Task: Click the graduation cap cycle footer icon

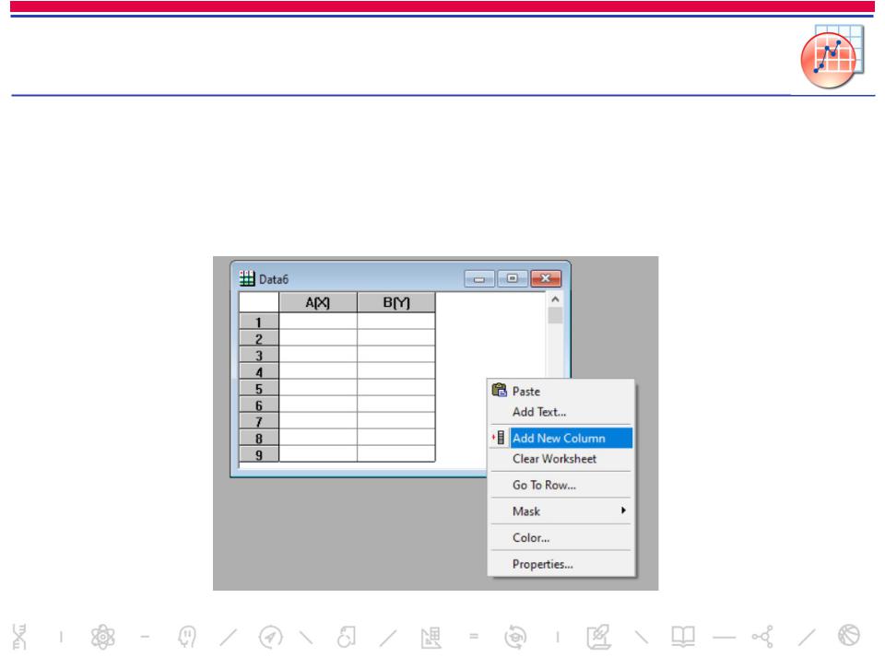Action: (515, 637)
